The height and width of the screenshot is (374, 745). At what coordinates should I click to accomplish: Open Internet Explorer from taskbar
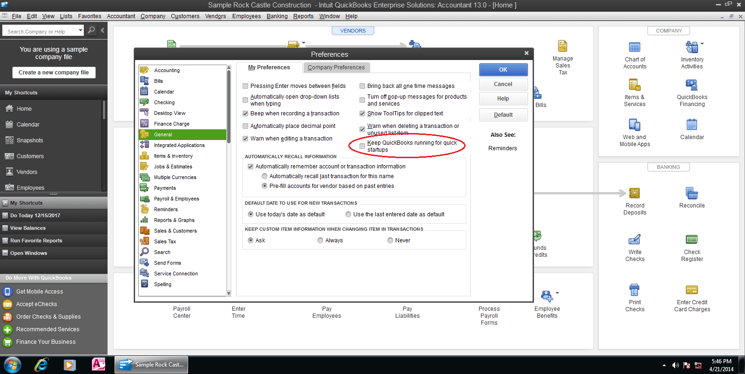click(x=41, y=365)
